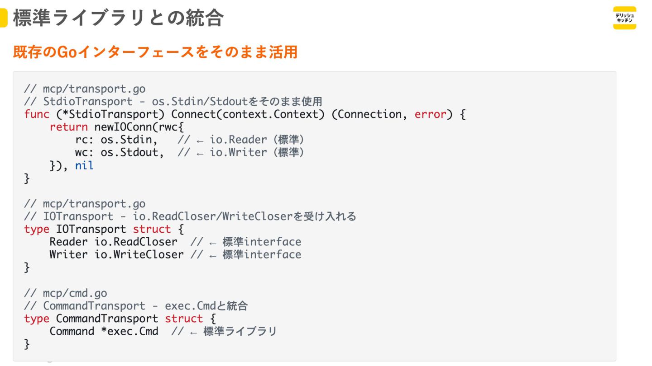Click the yellow marker beside the slide title
The width and height of the screenshot is (652, 366).
point(3,18)
